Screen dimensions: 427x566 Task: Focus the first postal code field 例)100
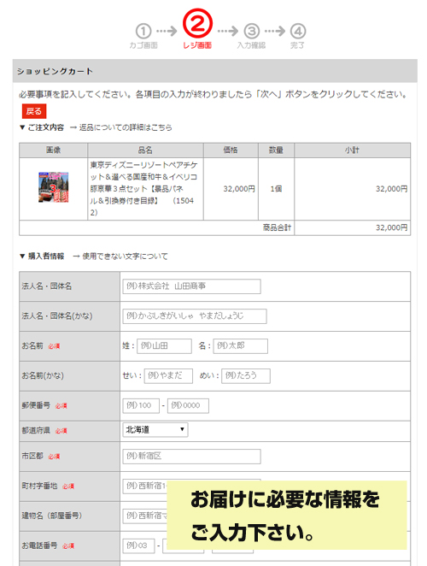point(141,406)
